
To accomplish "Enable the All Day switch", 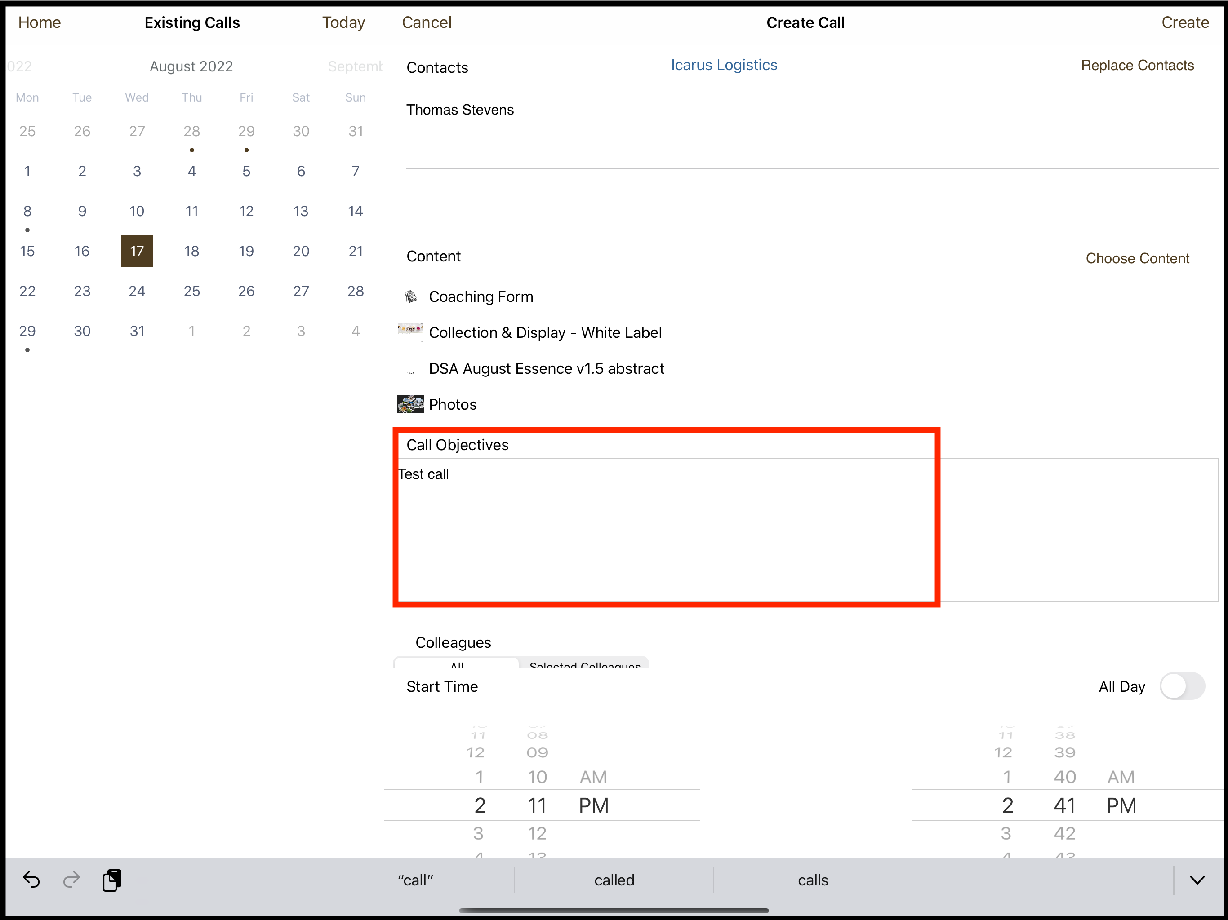I will point(1183,686).
